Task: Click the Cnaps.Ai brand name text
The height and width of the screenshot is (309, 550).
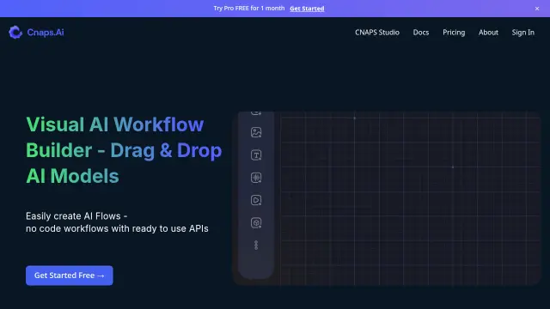Action: coord(46,33)
